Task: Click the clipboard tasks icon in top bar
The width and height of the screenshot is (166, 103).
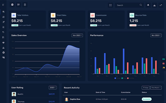Action: 25,5
